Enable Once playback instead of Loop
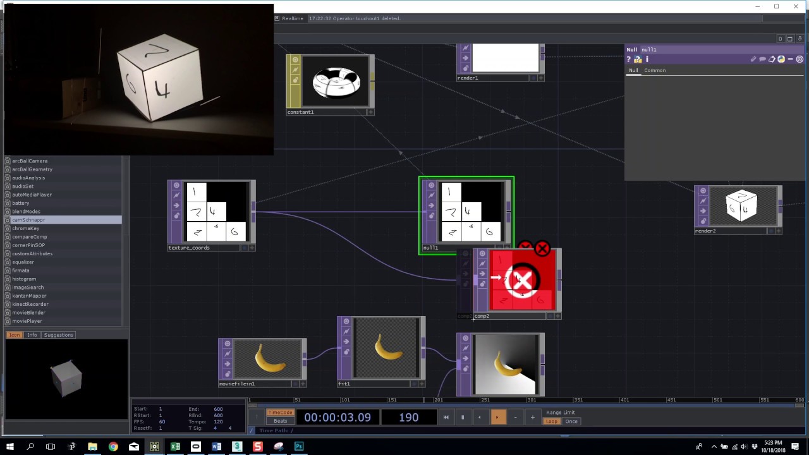This screenshot has height=455, width=809. pyautogui.click(x=571, y=421)
